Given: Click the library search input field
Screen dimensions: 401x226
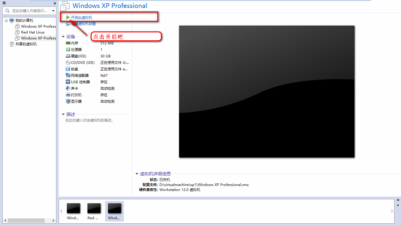Looking at the screenshot, I should tap(29, 11).
